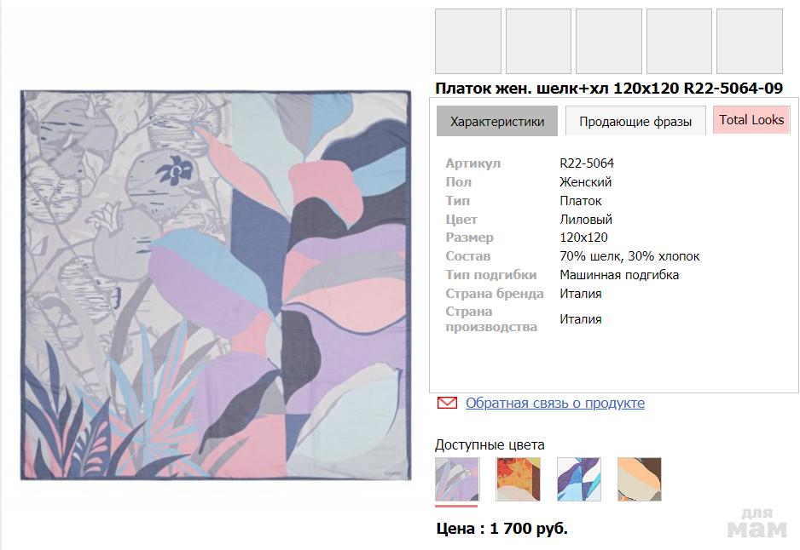Click the Состав value 70% шелк, 30% хлопок
This screenshot has width=800, height=550.
pos(629,256)
